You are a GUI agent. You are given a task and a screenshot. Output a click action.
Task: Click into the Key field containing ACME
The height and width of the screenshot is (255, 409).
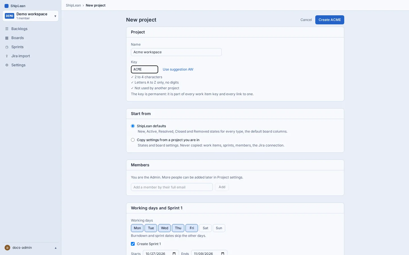(145, 69)
